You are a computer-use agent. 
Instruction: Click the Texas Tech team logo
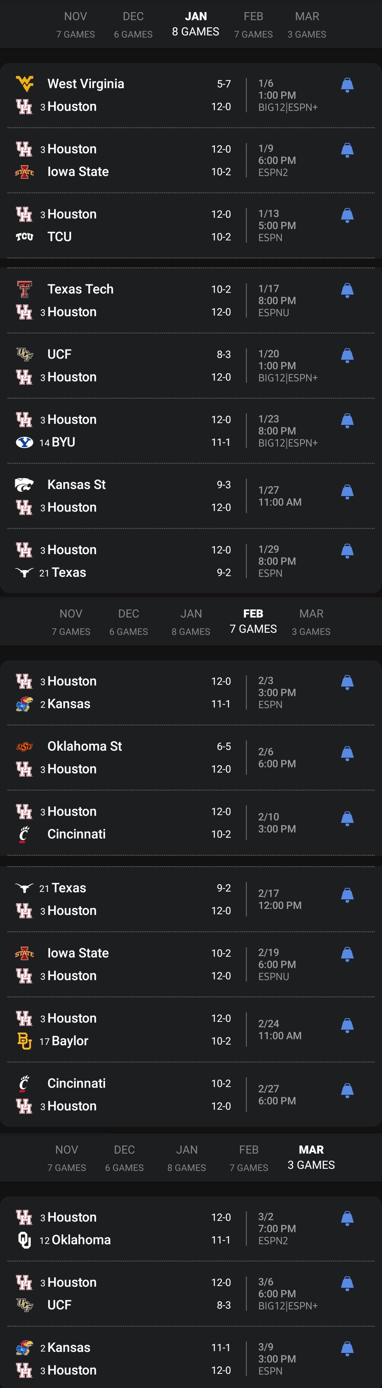[24, 289]
